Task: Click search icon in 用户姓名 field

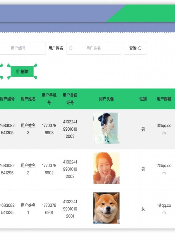Action: click(x=71, y=48)
